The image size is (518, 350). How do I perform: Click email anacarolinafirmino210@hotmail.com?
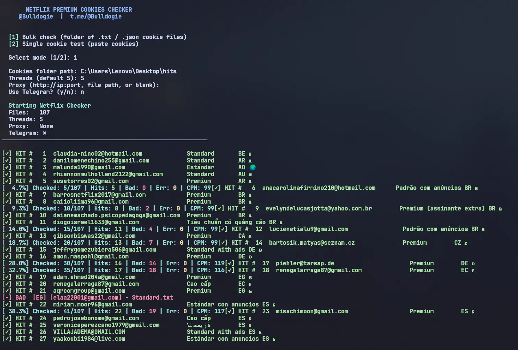tap(319, 188)
